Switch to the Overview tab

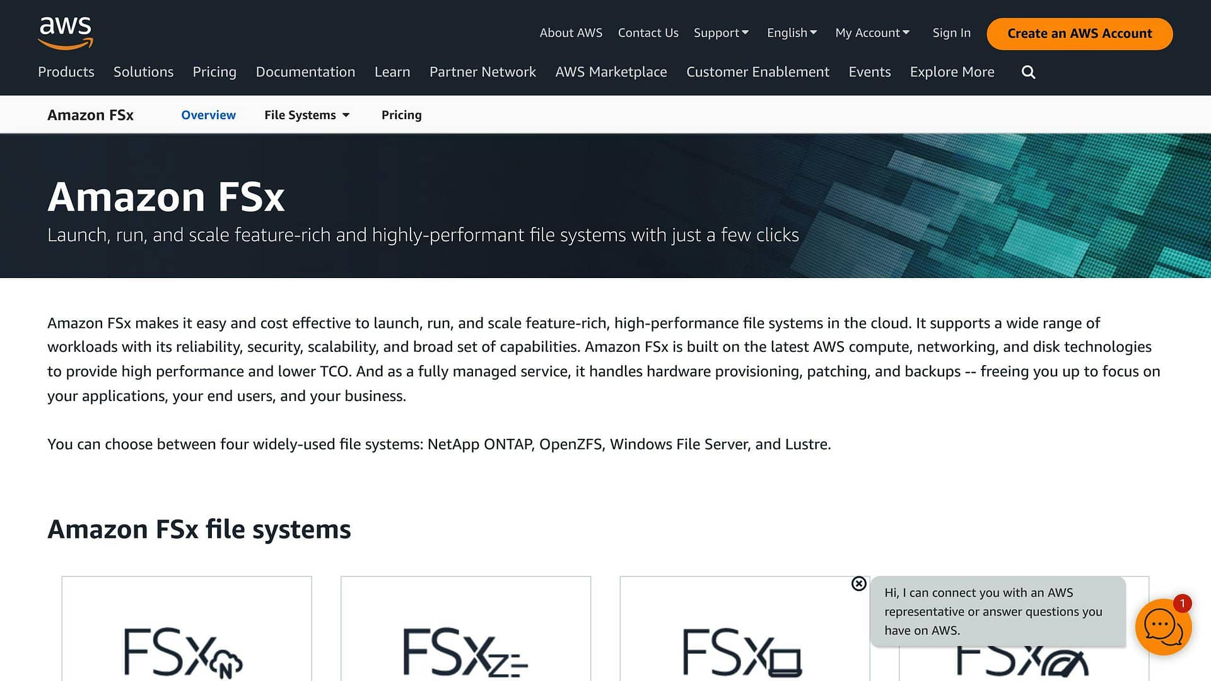click(x=208, y=115)
